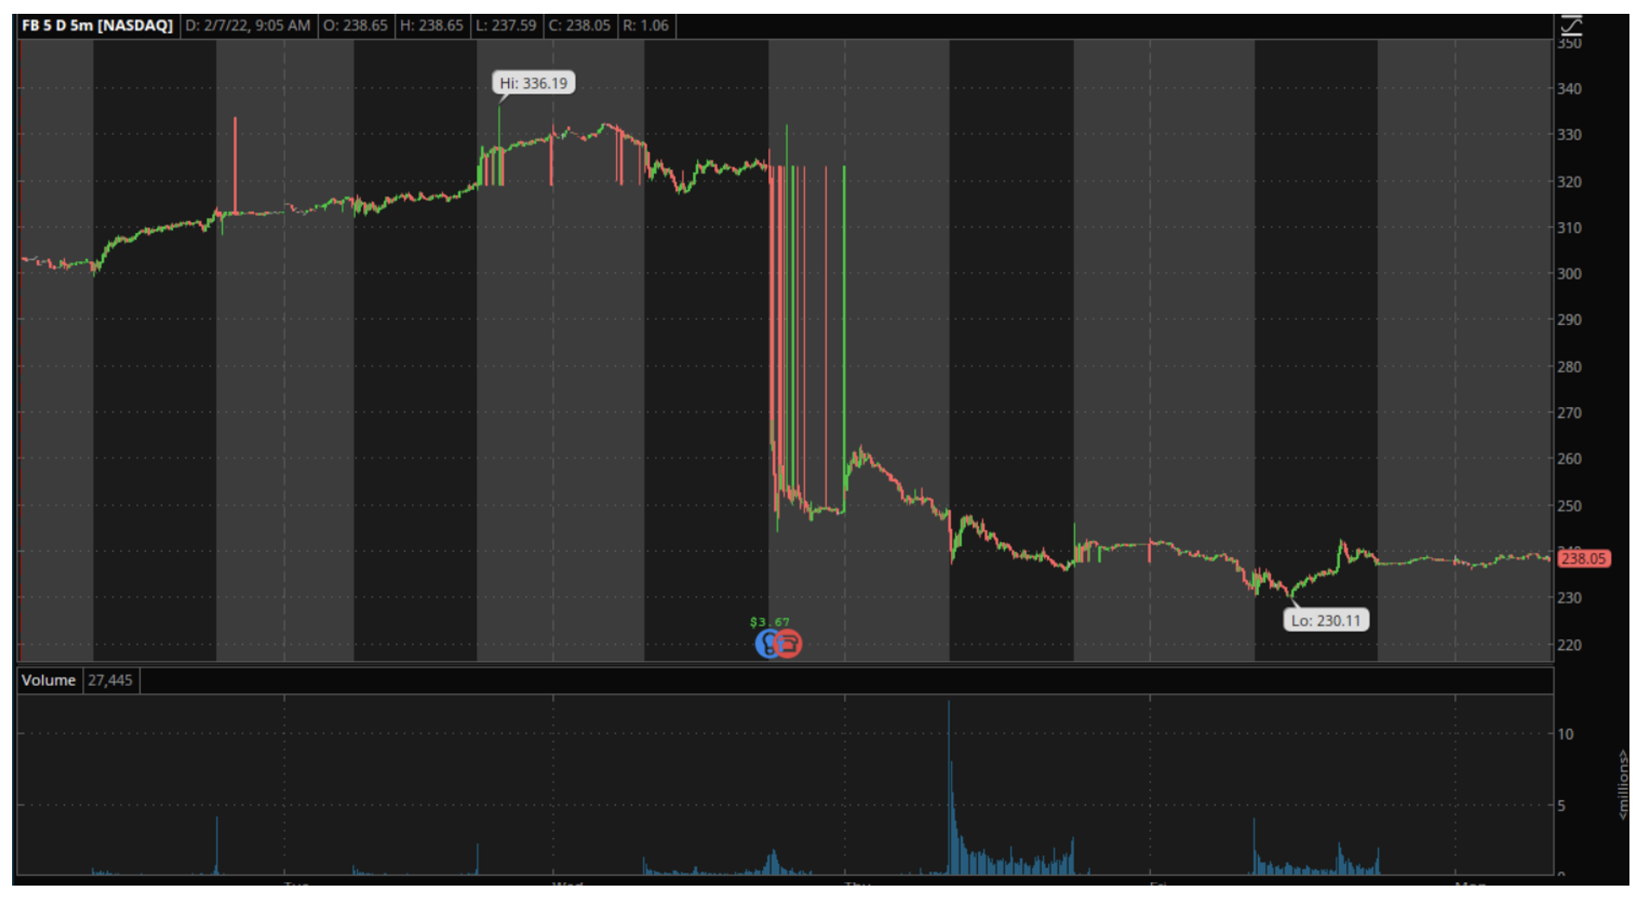Click the date readout 'D: 2/7/22, 9:05 AM'
This screenshot has height=902, width=1645.
tap(248, 26)
